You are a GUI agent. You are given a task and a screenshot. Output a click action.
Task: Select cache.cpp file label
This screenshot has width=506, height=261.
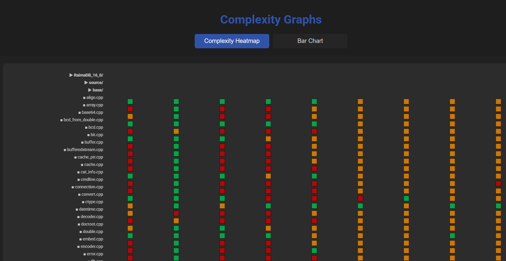(x=92, y=164)
